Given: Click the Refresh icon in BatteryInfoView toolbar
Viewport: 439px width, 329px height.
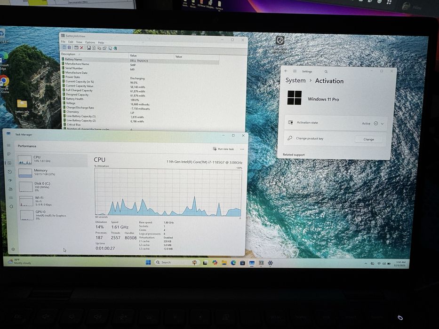Looking at the screenshot, I should pyautogui.click(x=94, y=48).
